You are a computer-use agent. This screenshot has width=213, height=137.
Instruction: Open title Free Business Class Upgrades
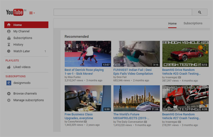[79, 116]
